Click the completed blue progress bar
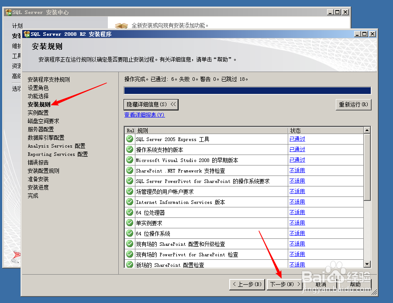Screen dimensions: 393x303 (x=248, y=90)
